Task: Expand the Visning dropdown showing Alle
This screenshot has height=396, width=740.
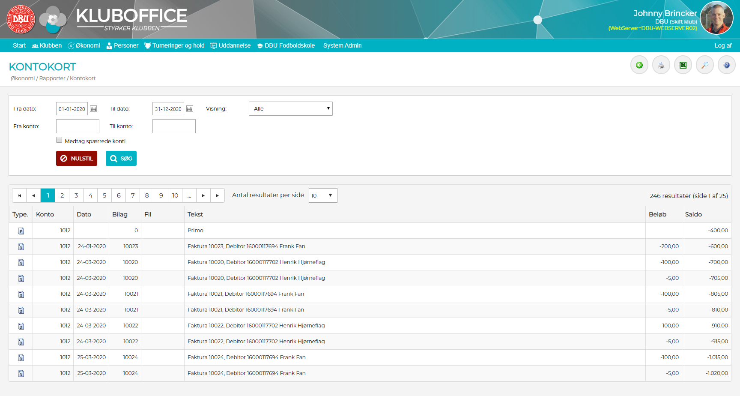Action: click(x=290, y=109)
